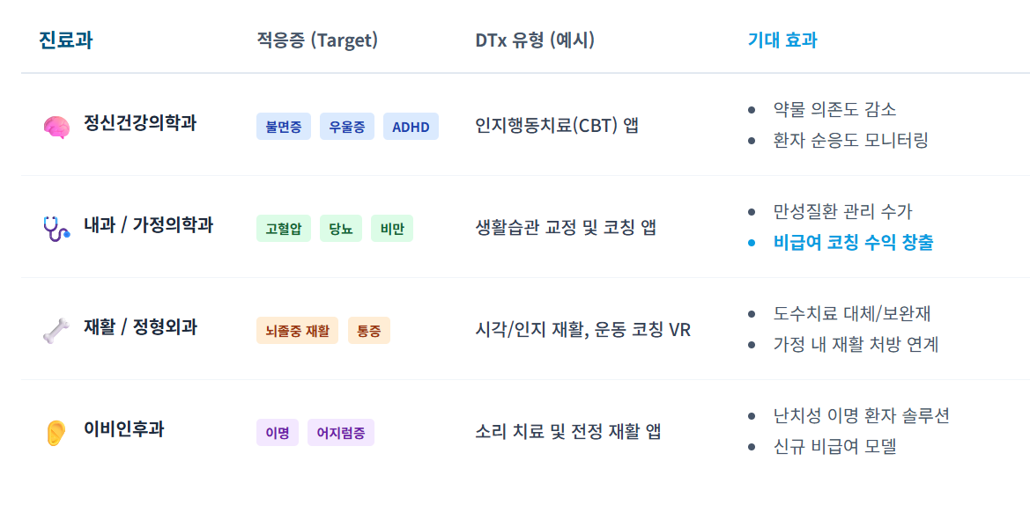
Task: Select the 통증 tag
Action: tap(369, 331)
